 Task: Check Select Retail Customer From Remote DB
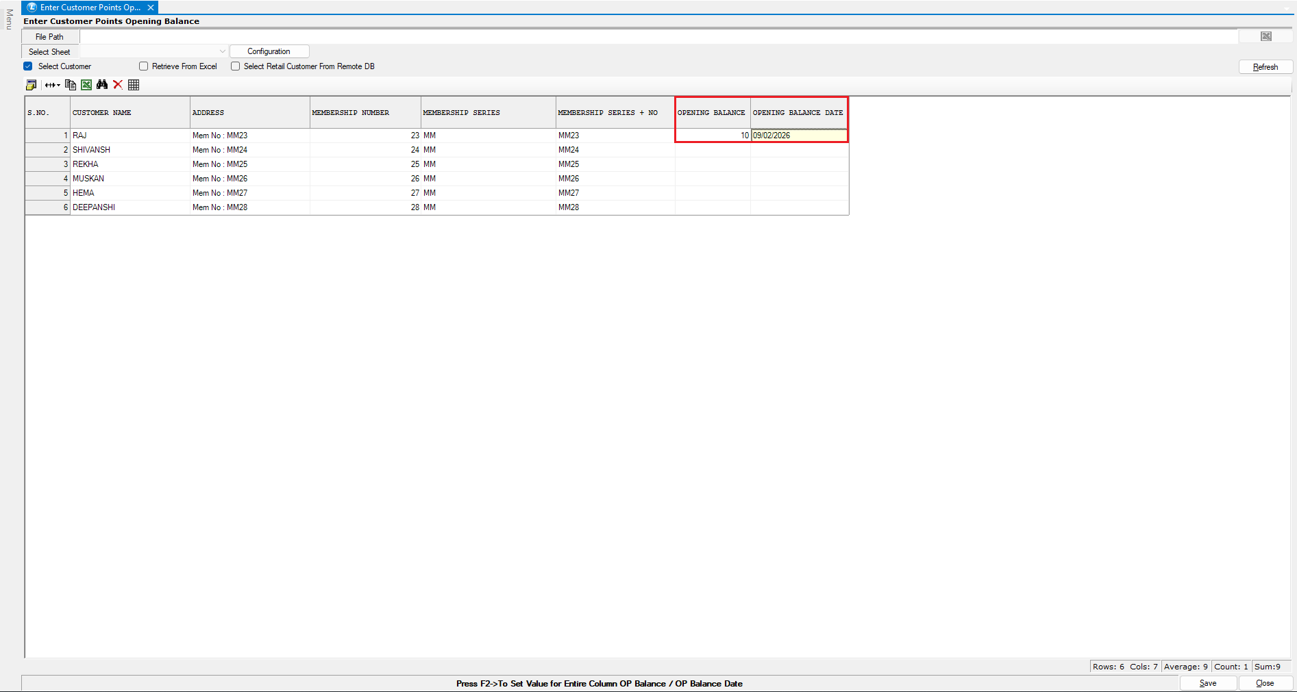tap(235, 66)
